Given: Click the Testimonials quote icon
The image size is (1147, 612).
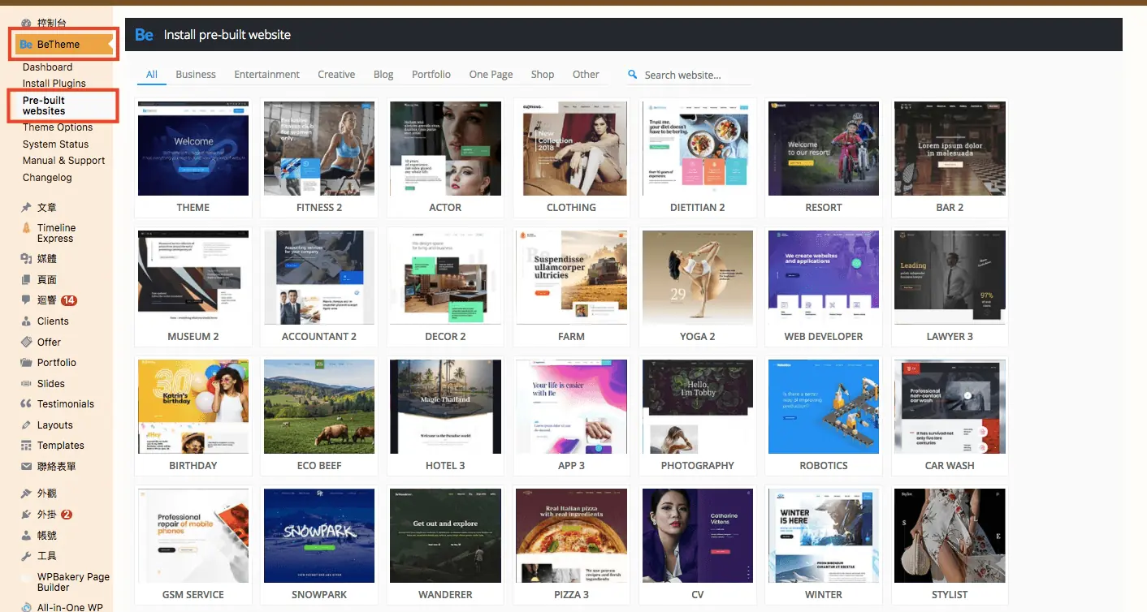Looking at the screenshot, I should tap(27, 404).
